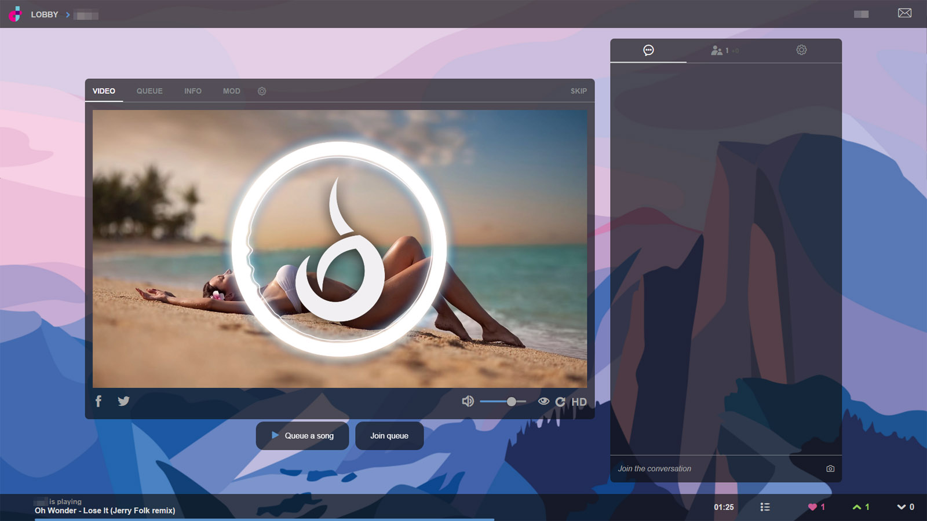This screenshot has height=521, width=927.
Task: Share on Facebook
Action: pos(98,401)
